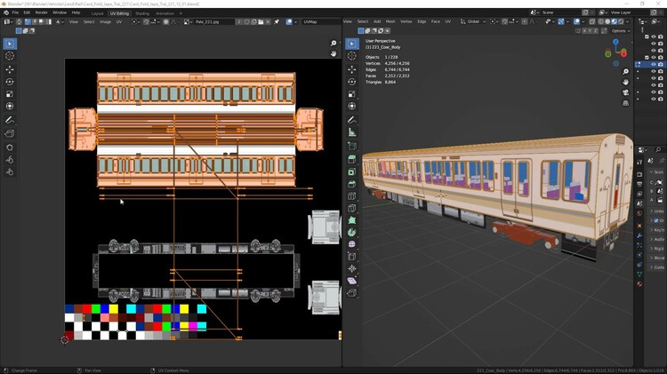Open the Options dropdown in the 3D viewport

tap(621, 31)
